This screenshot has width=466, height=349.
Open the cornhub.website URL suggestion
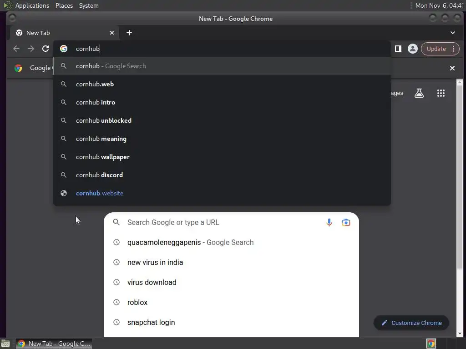(222, 193)
